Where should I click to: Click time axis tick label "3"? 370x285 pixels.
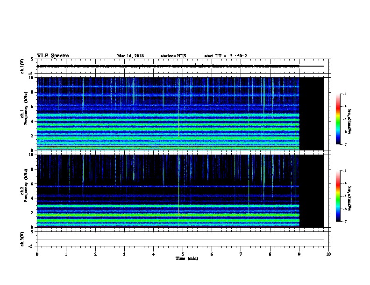click(x=124, y=254)
